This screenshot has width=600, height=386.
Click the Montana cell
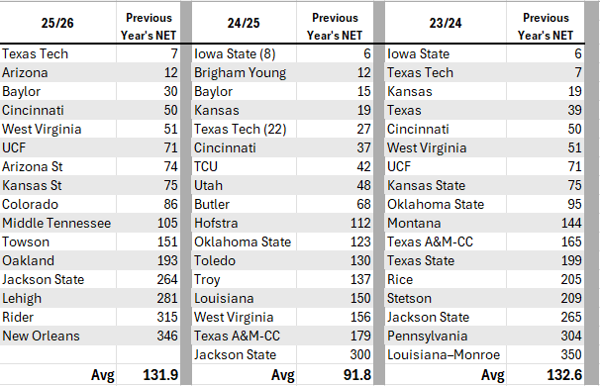point(446,223)
